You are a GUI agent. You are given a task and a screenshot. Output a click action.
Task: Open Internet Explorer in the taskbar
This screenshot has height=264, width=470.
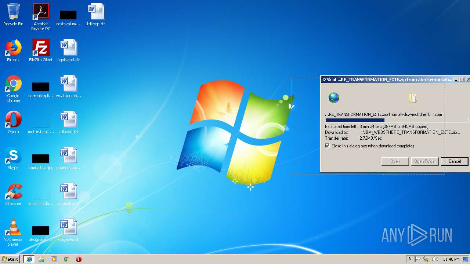coord(29,259)
